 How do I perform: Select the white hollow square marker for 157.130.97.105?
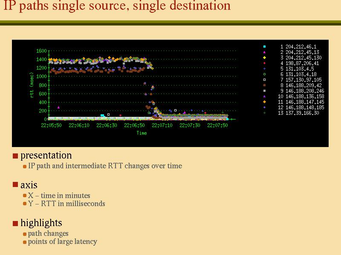(265, 79)
